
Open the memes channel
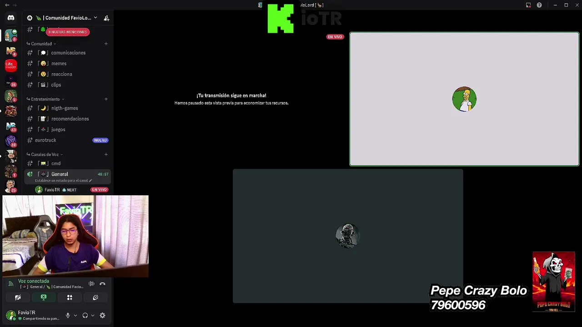[x=68, y=64]
